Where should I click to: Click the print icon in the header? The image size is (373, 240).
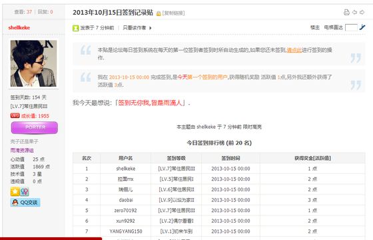tap(346, 13)
